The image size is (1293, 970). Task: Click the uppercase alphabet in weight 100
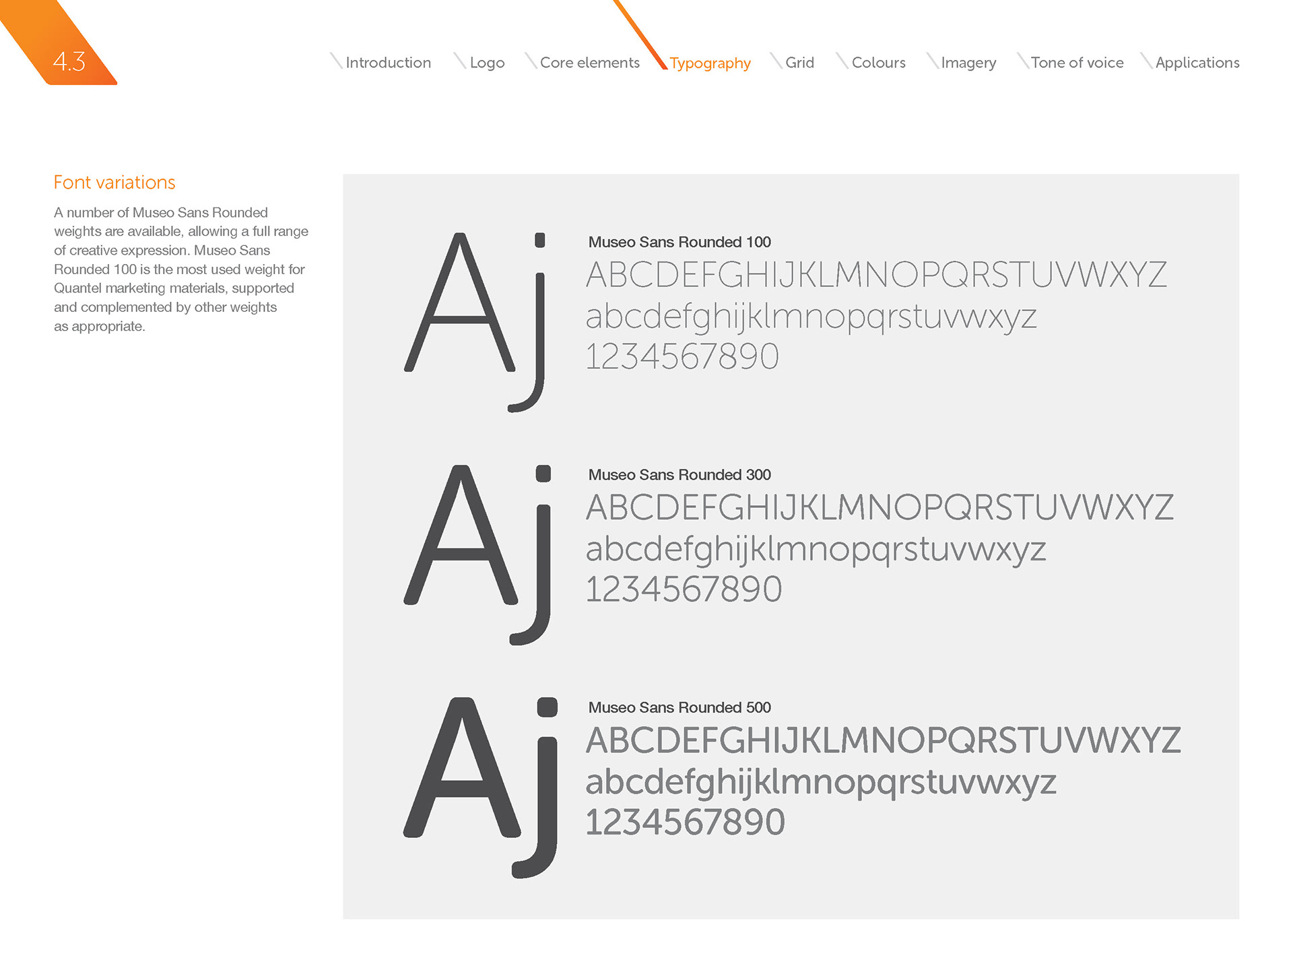pos(876,275)
